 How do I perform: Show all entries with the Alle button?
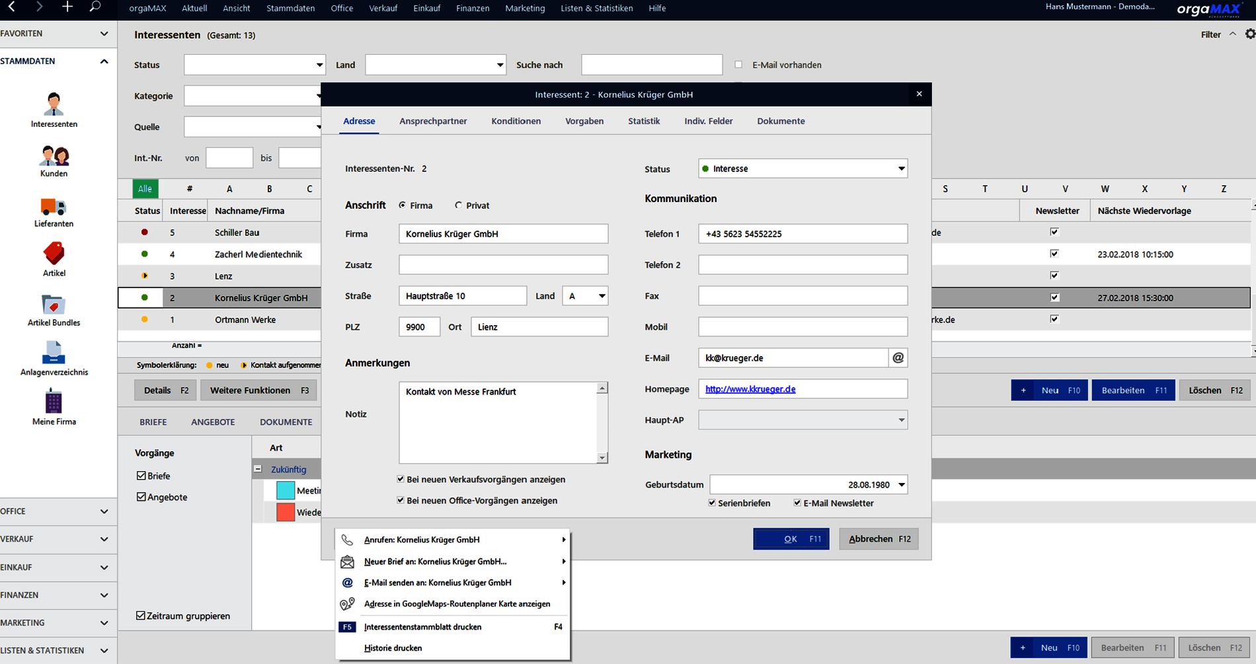[x=145, y=189]
